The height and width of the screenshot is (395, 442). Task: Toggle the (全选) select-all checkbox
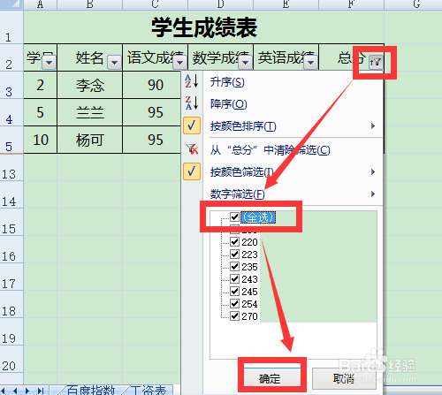(234, 217)
